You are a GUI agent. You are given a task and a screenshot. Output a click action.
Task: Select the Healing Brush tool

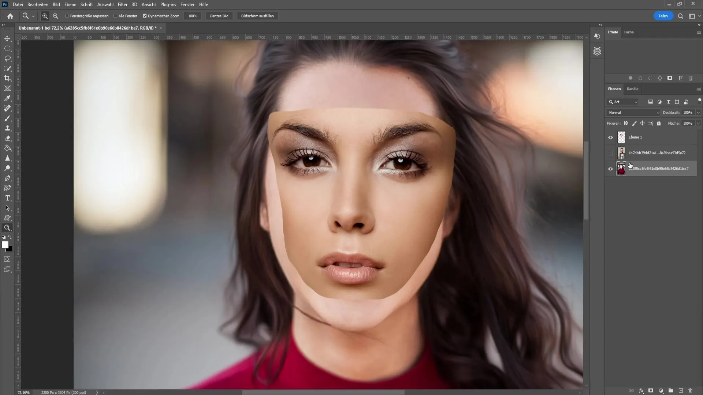pyautogui.click(x=7, y=108)
